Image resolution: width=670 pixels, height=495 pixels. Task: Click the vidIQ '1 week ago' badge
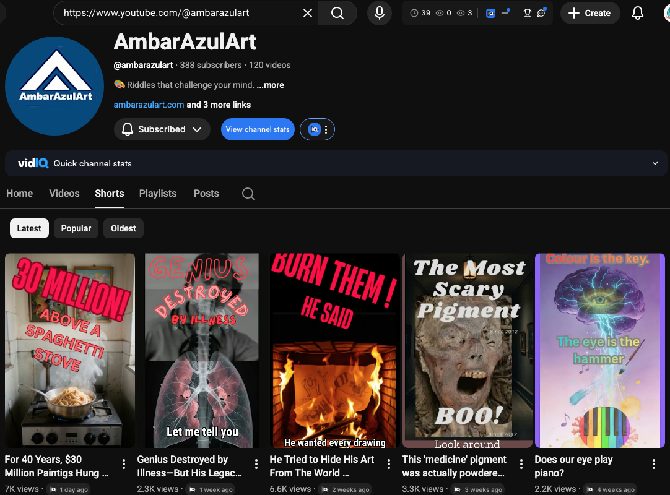(212, 489)
